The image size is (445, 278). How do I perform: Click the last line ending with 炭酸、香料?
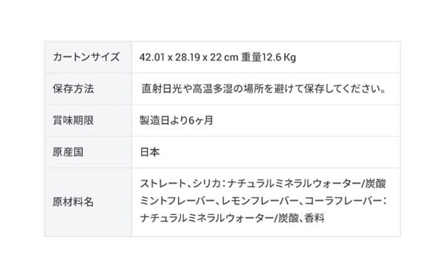pos(232,219)
